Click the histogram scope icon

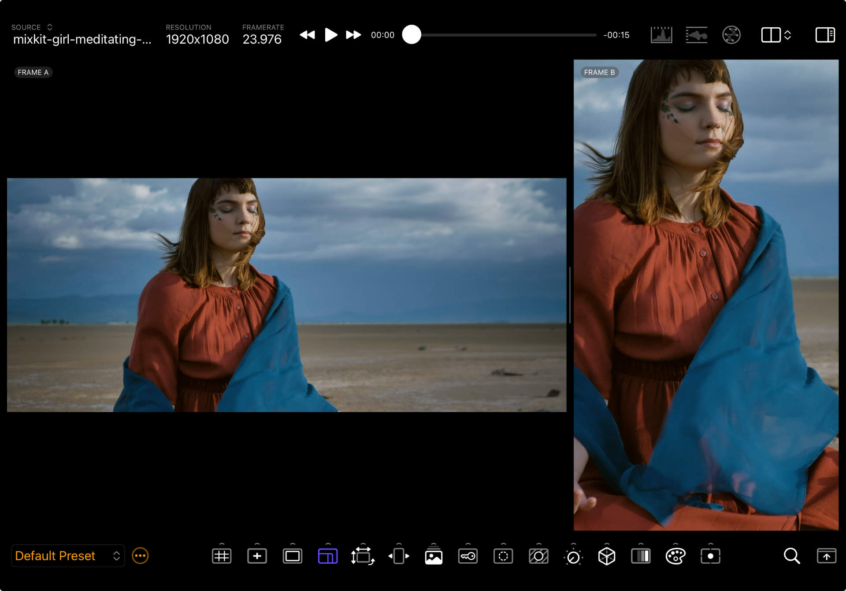(661, 35)
